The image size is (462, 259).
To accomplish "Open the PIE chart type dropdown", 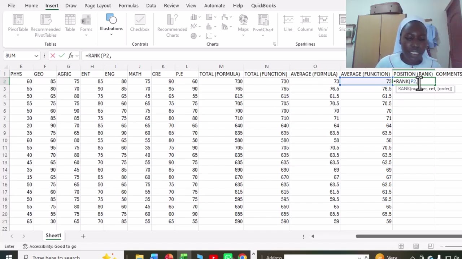I will 196,36.
